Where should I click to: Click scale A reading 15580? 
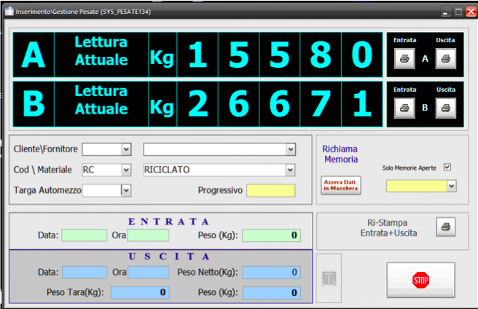pyautogui.click(x=280, y=55)
